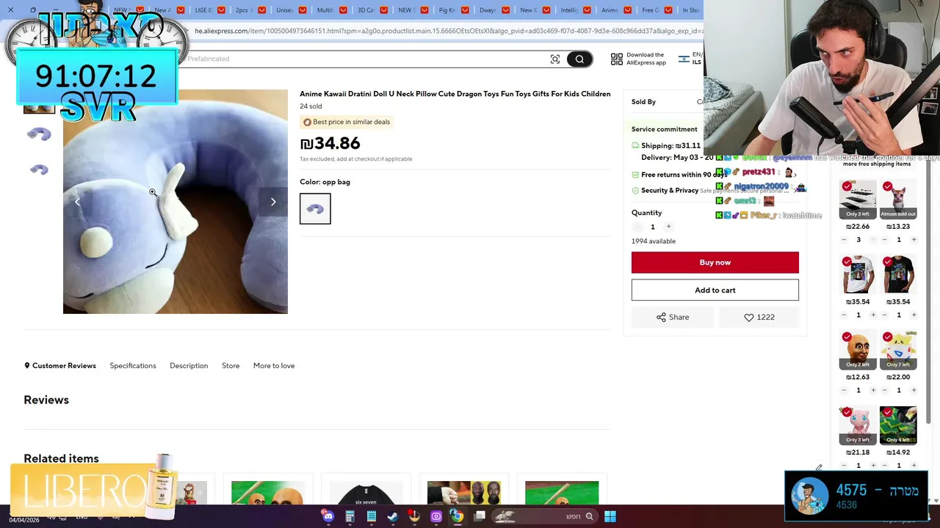Open the Store tab
This screenshot has height=528, width=940.
pos(231,365)
